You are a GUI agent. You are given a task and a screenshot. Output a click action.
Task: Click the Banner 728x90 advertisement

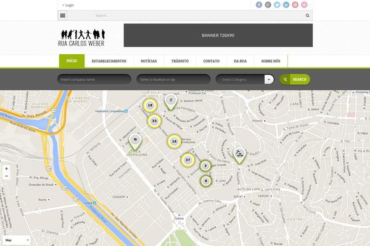click(218, 35)
